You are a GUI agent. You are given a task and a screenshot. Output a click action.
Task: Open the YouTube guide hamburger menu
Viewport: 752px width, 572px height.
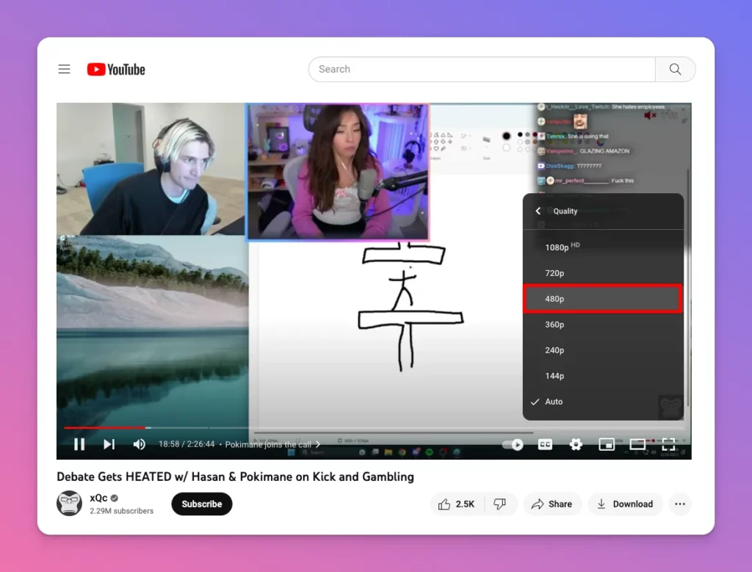[64, 68]
